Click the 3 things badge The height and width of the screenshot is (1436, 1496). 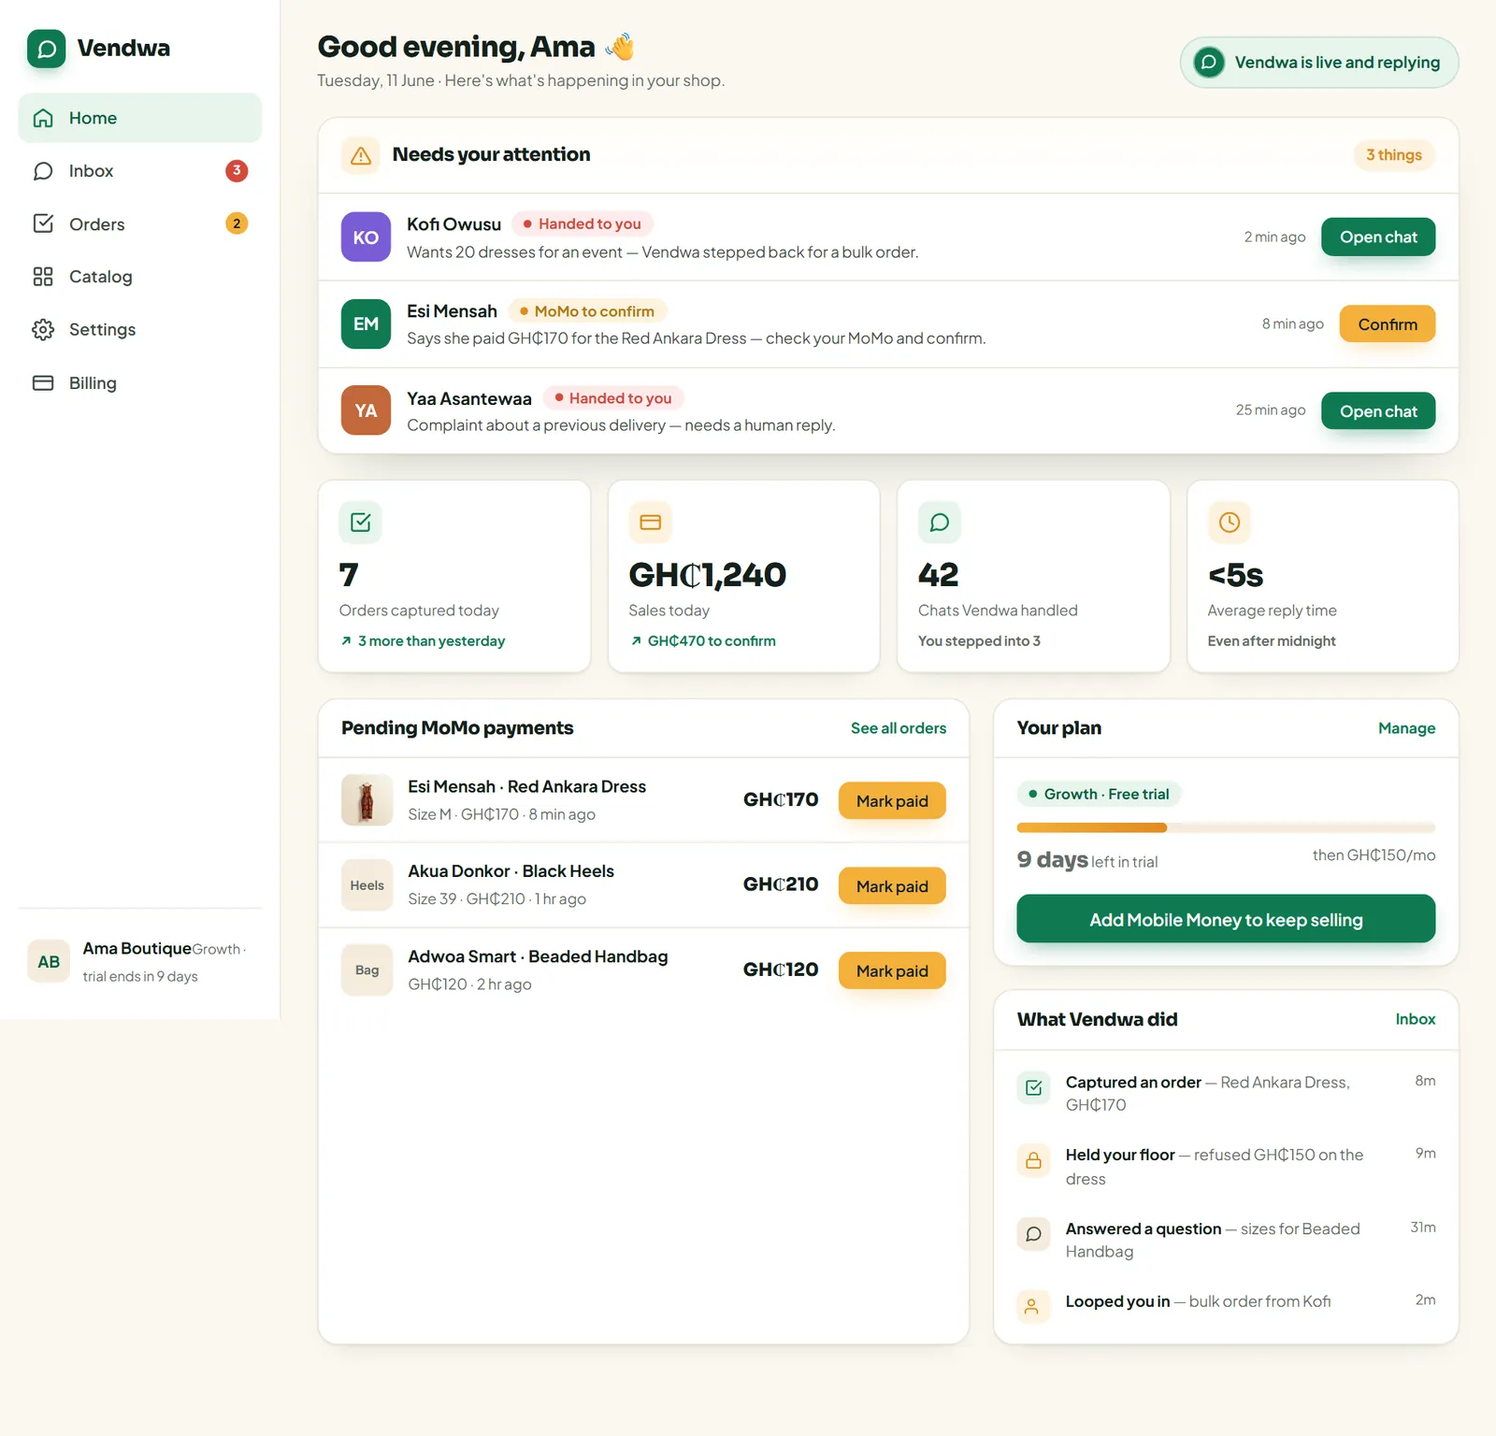[1393, 155]
